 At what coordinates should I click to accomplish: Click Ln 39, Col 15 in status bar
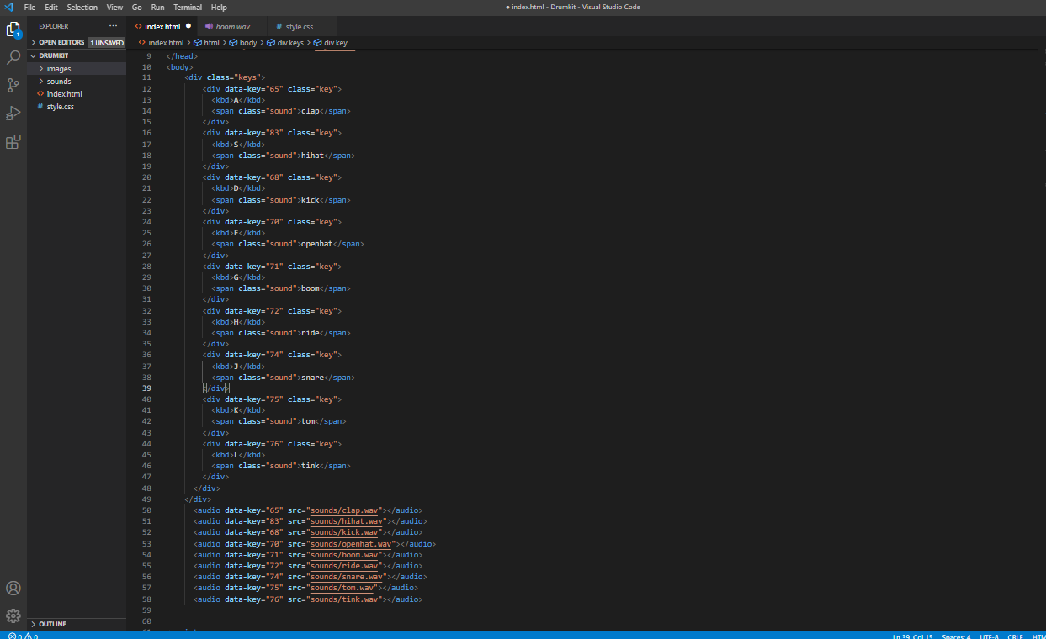[x=913, y=636]
